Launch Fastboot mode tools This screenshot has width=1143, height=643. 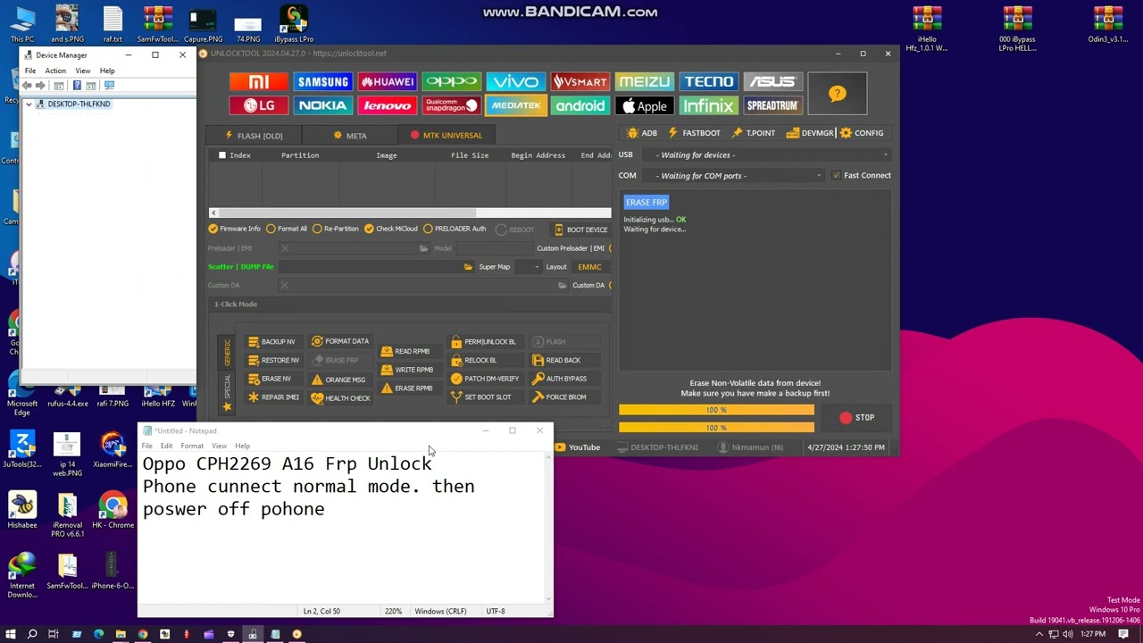coord(694,133)
